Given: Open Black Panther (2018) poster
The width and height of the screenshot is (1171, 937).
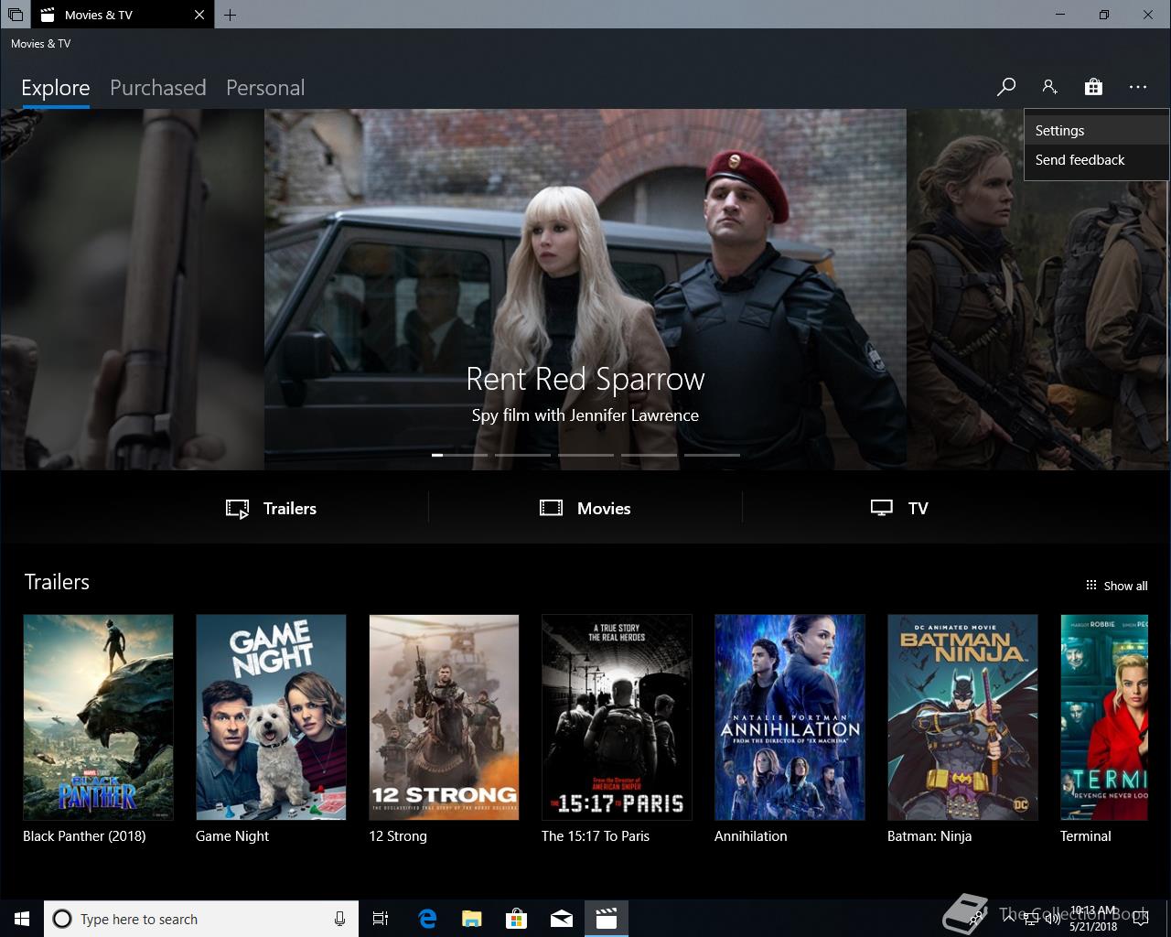Looking at the screenshot, I should point(98,717).
